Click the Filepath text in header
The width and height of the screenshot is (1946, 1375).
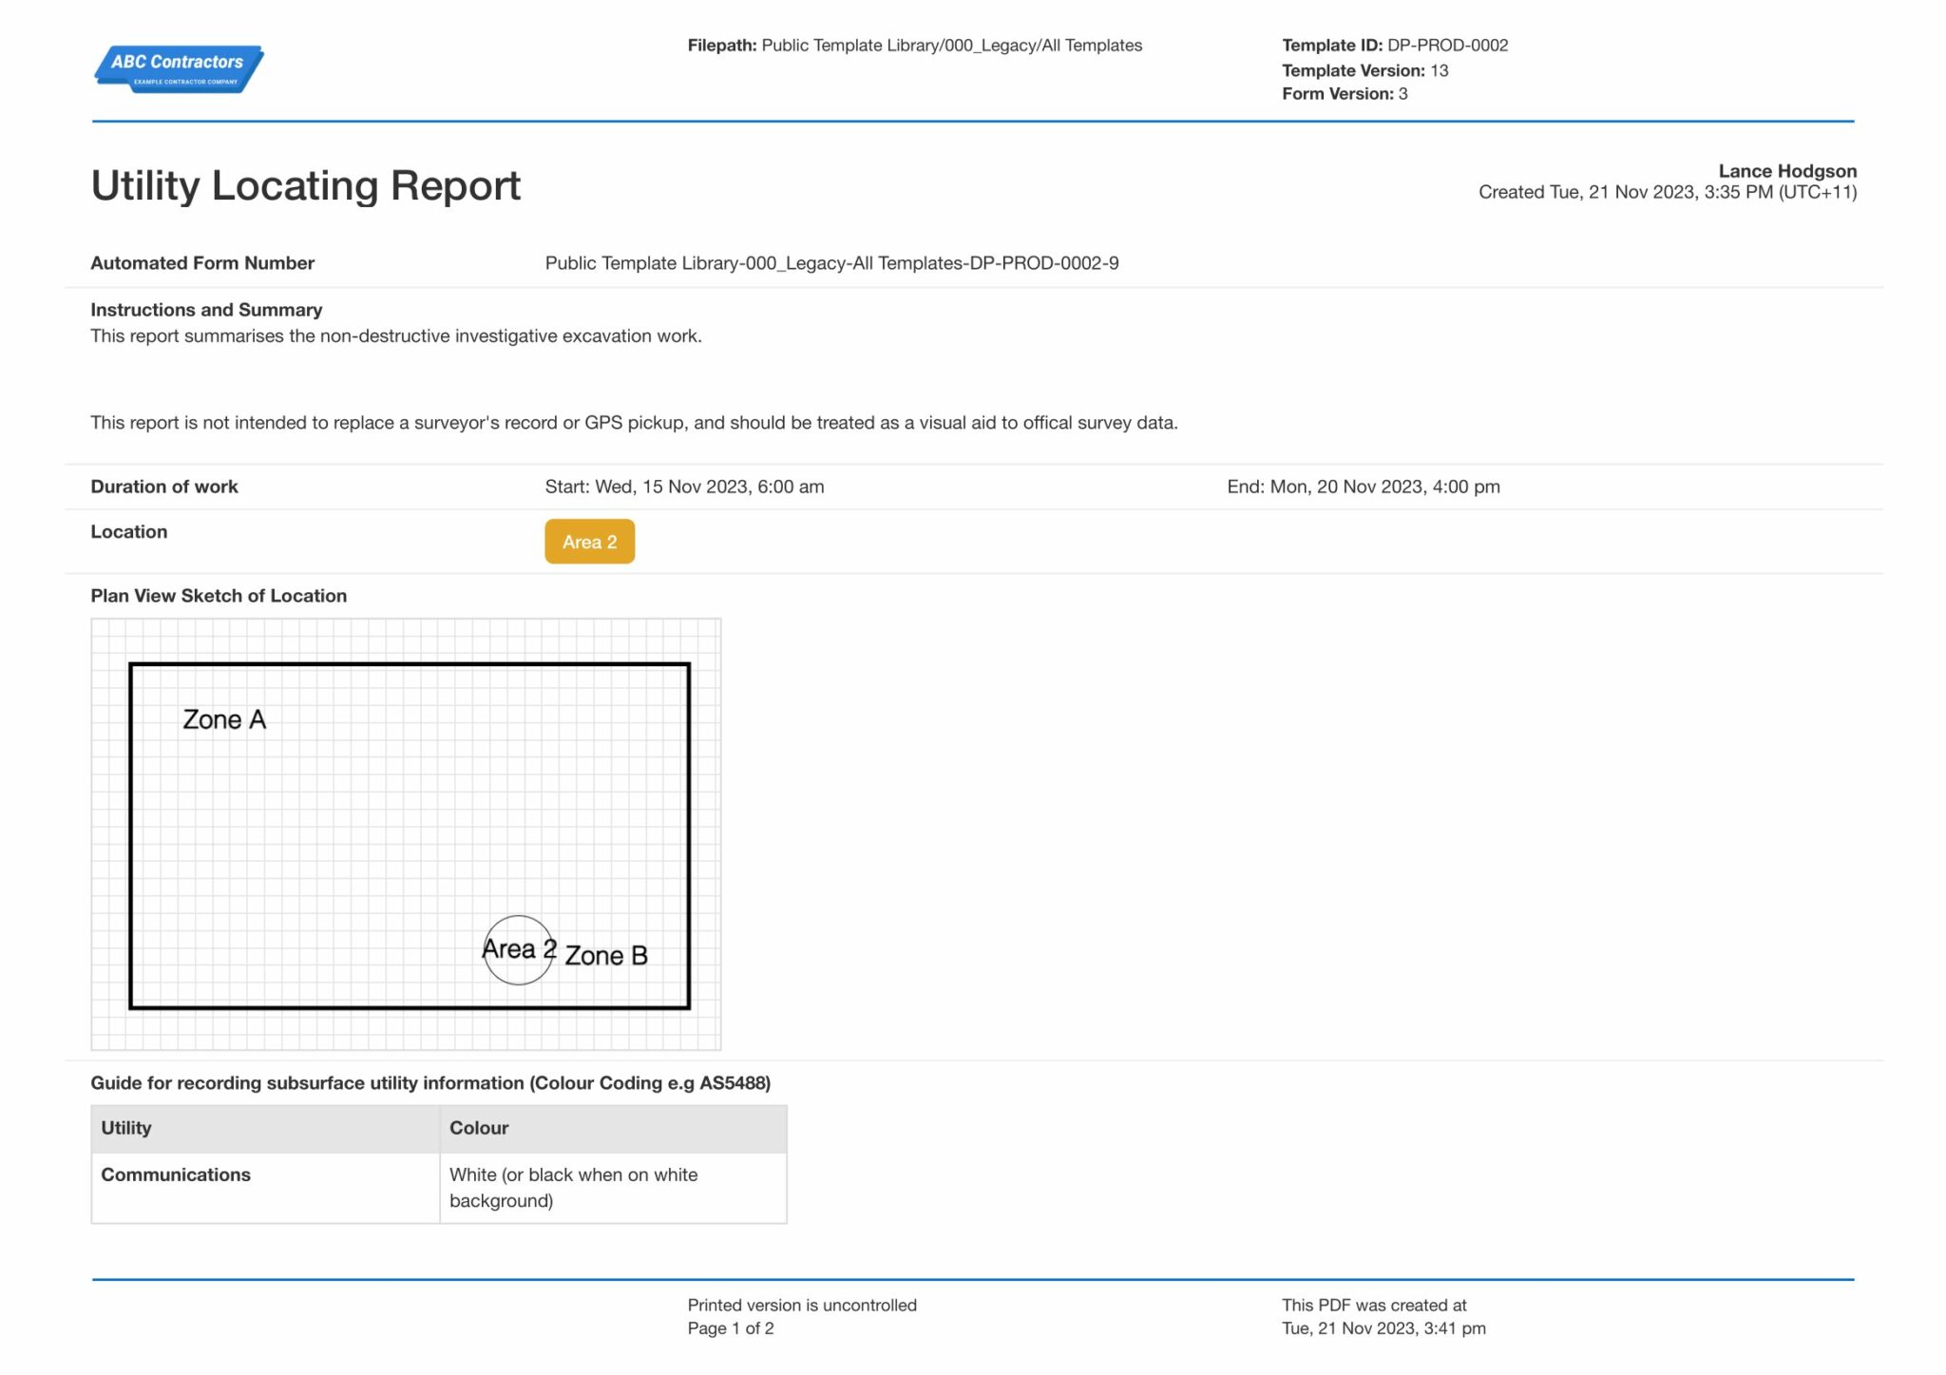tap(914, 46)
